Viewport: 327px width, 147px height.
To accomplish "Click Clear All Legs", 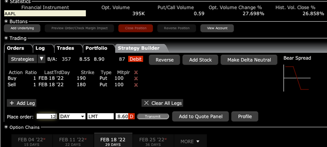I will 162,103.
